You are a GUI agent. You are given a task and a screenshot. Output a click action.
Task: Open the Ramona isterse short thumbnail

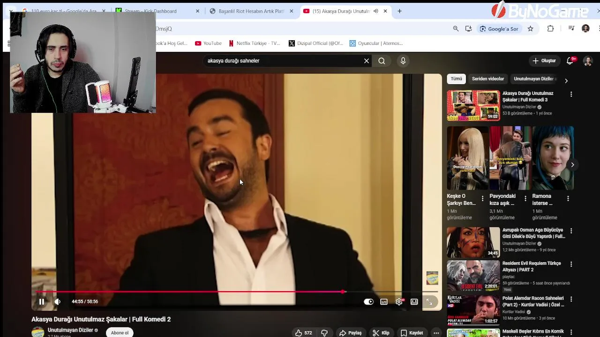553,158
